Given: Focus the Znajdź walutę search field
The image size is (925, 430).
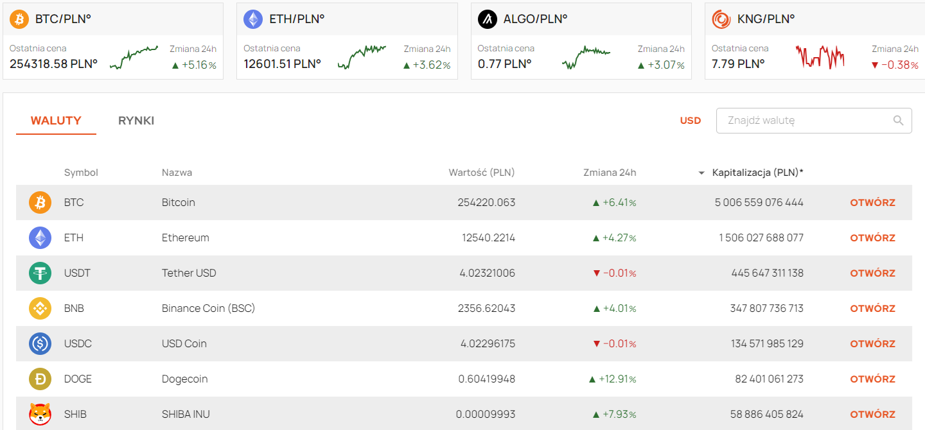Looking at the screenshot, I should pos(814,121).
